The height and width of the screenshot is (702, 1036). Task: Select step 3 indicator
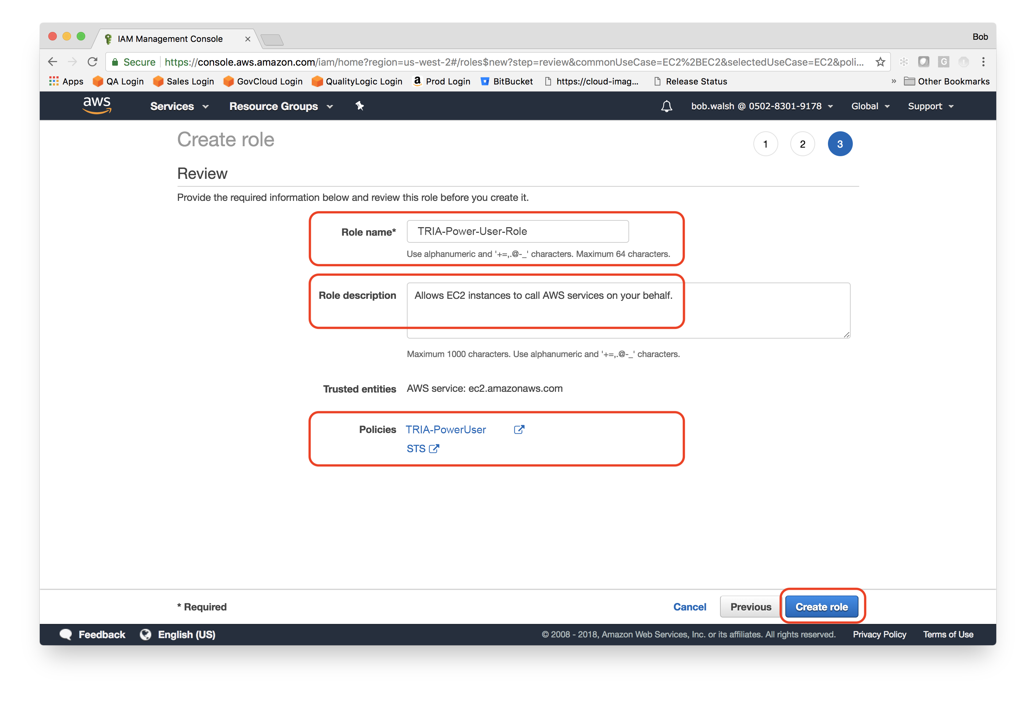coord(840,144)
